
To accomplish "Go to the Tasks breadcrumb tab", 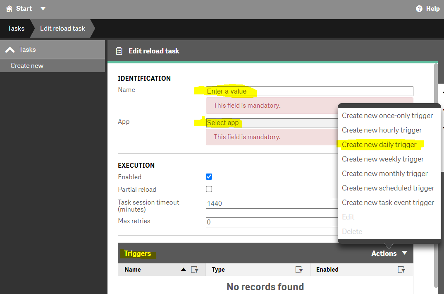I will pyautogui.click(x=16, y=28).
